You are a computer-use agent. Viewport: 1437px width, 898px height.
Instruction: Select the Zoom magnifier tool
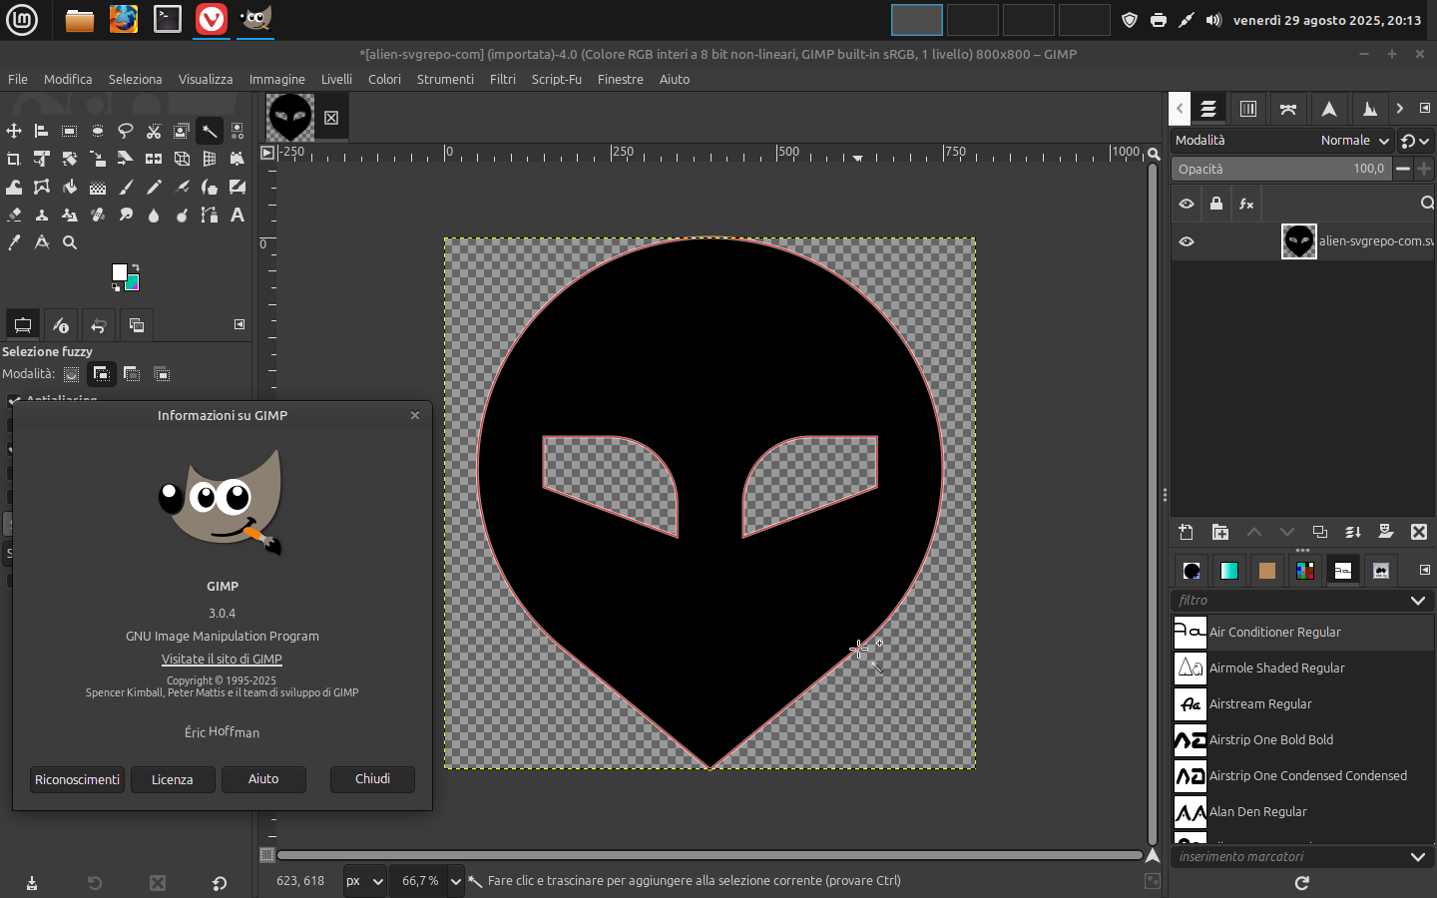pyautogui.click(x=70, y=242)
